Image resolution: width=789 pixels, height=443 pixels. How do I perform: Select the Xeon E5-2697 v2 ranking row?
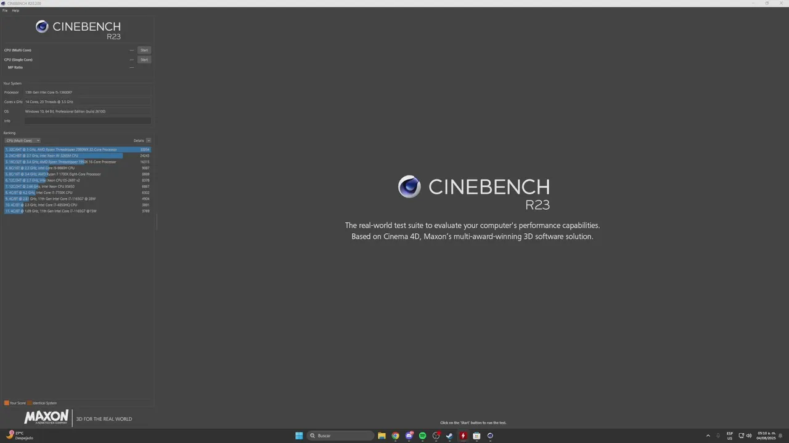78,180
